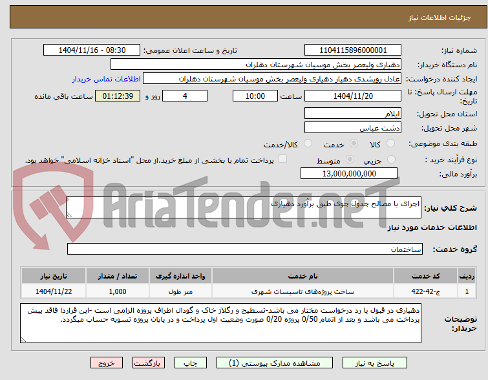
Task: Toggle the اسناد خزانه اسلامی payment checkbox
Action: point(282,159)
